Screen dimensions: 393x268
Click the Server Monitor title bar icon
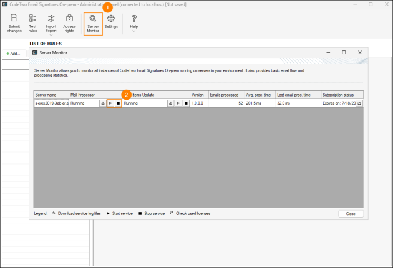click(35, 52)
